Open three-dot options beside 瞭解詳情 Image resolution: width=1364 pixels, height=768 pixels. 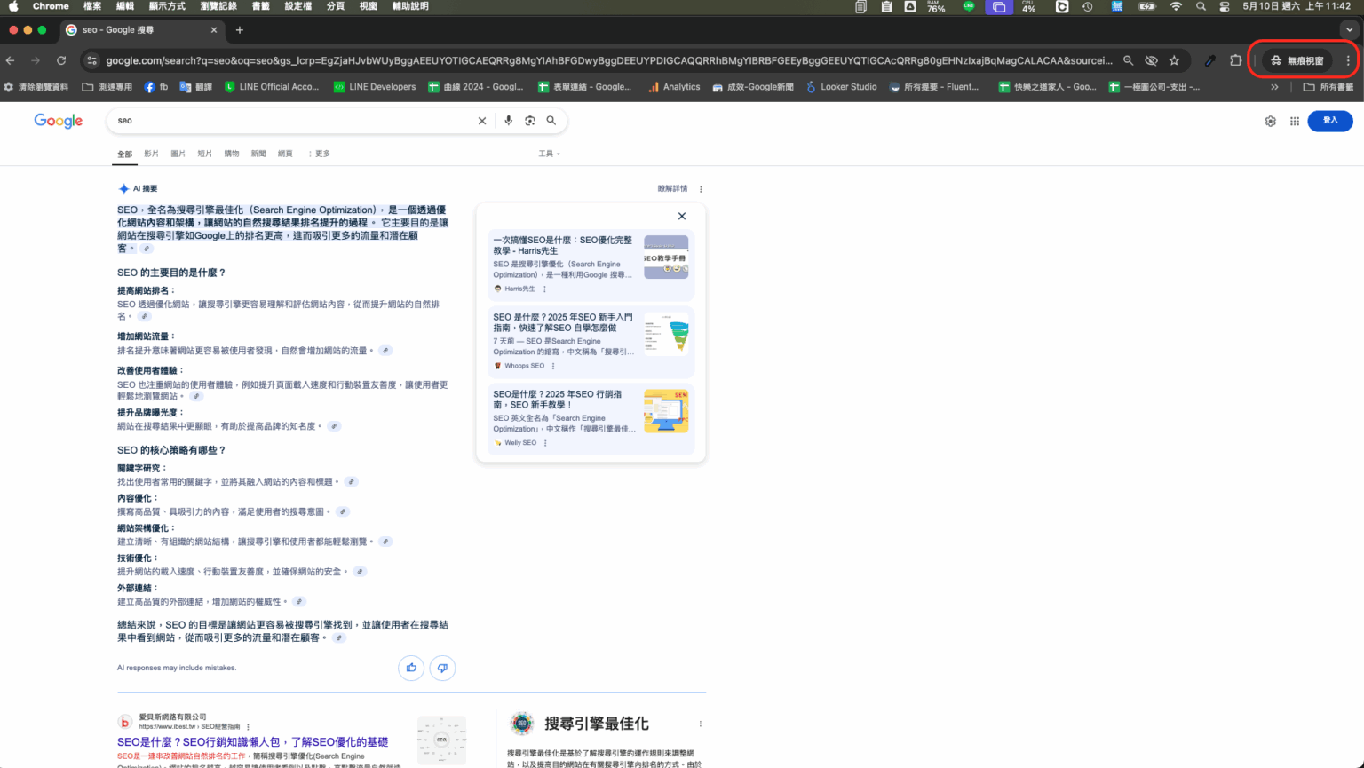tap(701, 189)
